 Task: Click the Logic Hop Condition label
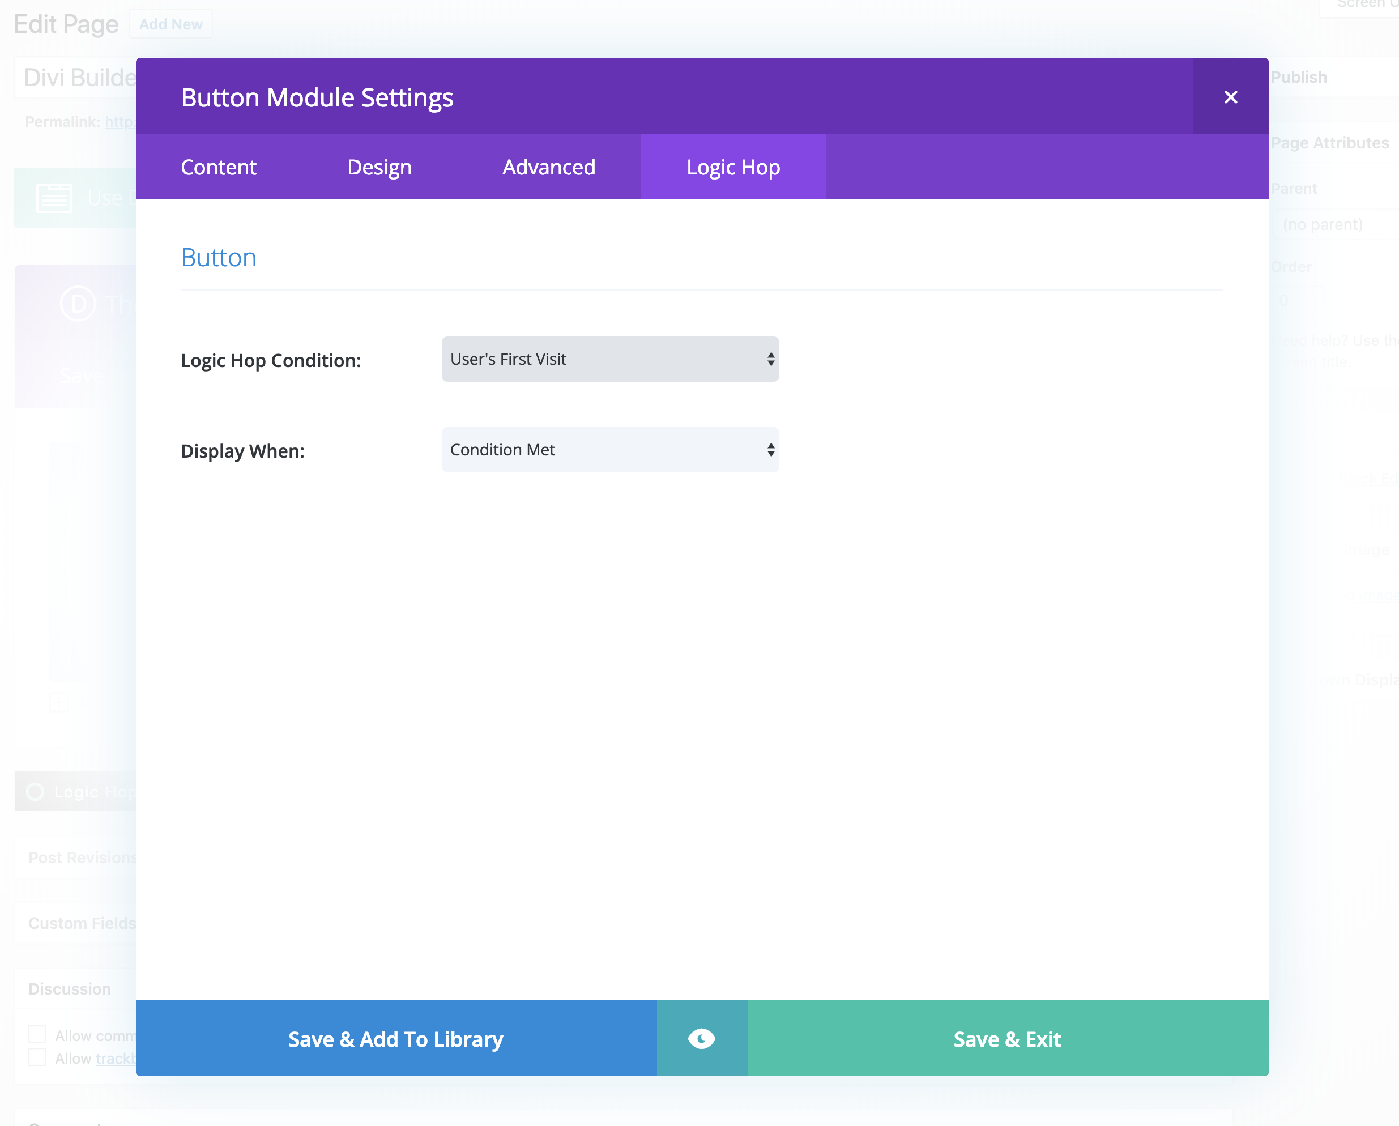coord(271,360)
